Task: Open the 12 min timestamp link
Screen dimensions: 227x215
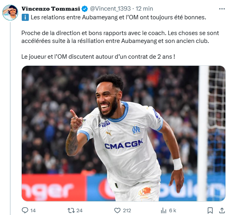Action: click(144, 9)
